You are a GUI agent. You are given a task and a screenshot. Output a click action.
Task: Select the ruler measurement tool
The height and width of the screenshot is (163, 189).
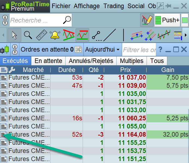(x=42, y=35)
